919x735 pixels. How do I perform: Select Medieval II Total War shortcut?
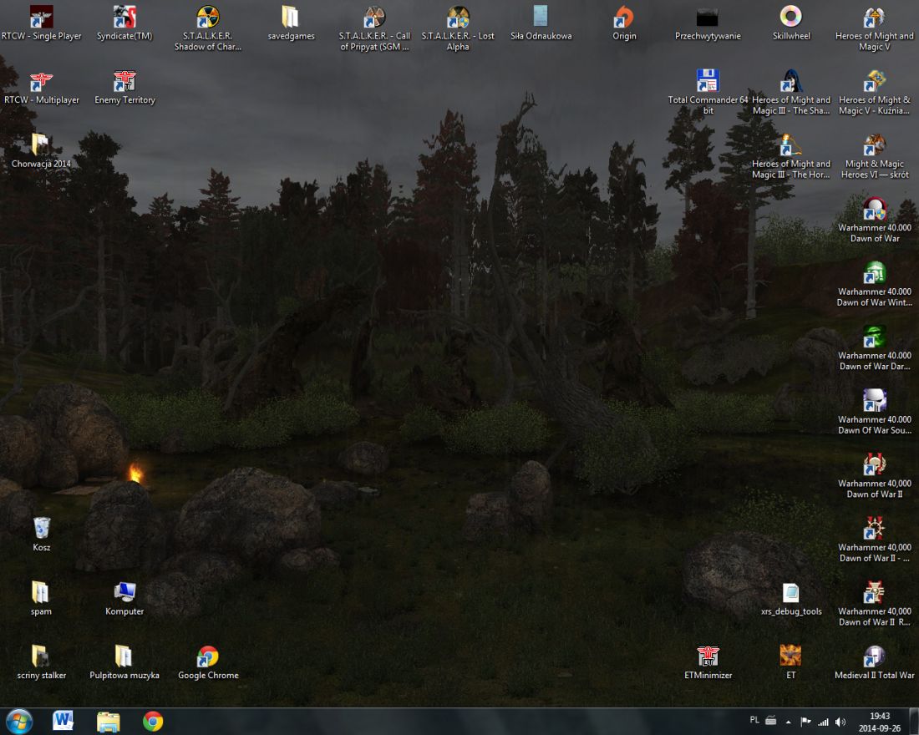874,657
